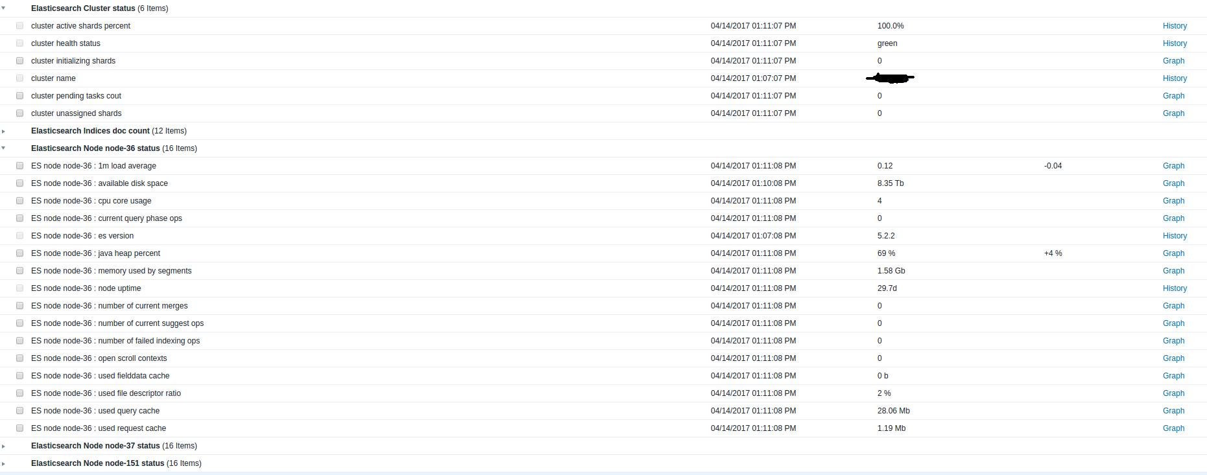View Graph for node-36 1m load average

point(1173,166)
